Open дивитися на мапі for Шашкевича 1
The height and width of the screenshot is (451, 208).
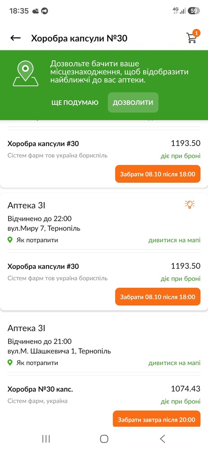174,363
